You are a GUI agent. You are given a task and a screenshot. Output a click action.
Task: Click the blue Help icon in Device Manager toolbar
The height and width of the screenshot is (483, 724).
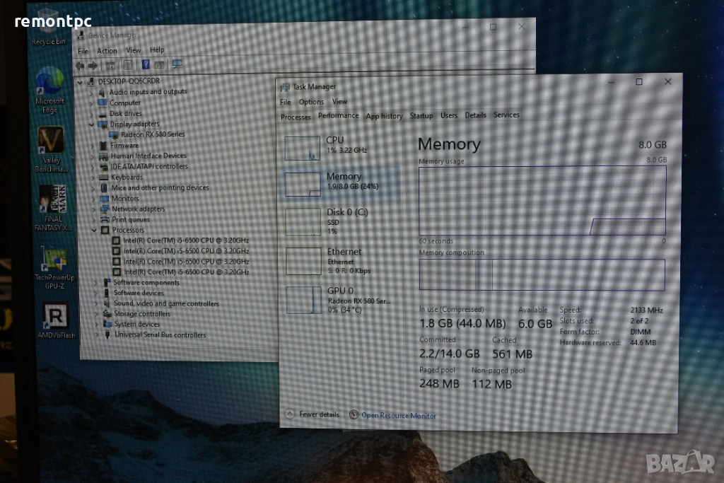point(146,65)
